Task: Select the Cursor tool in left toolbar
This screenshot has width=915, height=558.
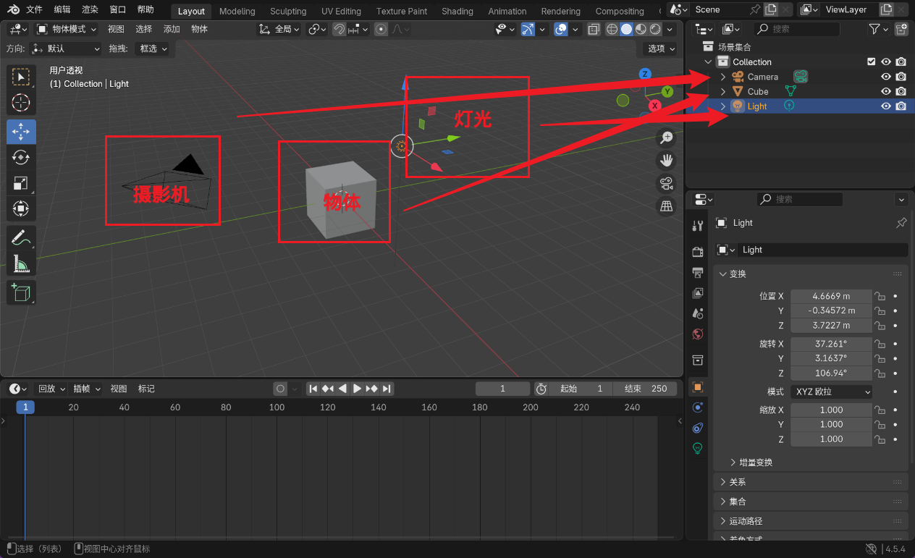Action: pyautogui.click(x=21, y=103)
